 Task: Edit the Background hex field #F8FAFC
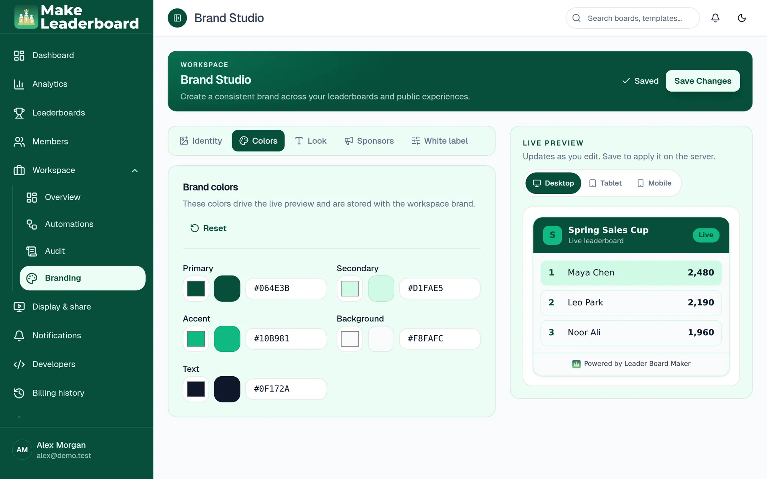[439, 338]
